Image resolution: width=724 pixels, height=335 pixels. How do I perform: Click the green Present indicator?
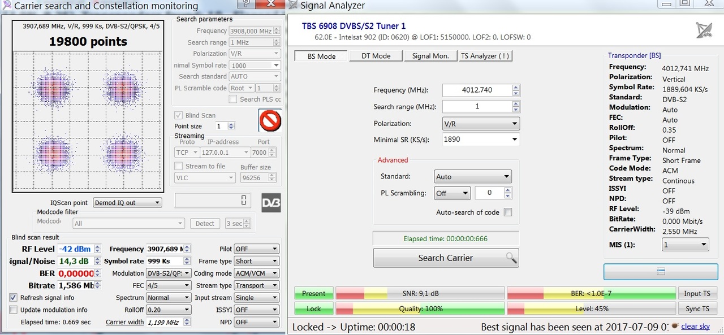coord(313,293)
